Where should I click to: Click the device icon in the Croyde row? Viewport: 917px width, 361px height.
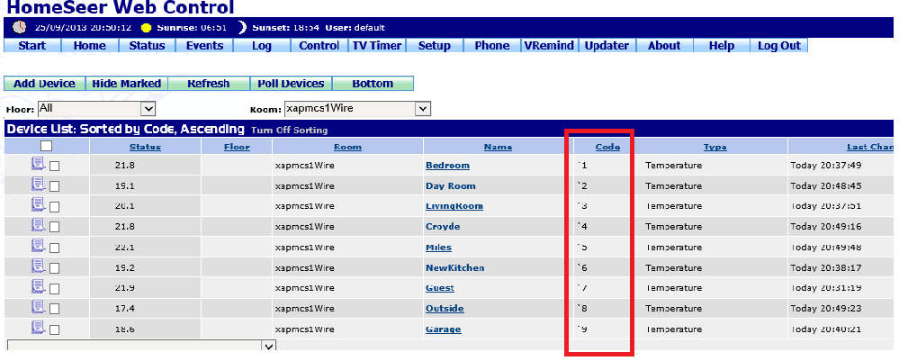click(x=39, y=225)
